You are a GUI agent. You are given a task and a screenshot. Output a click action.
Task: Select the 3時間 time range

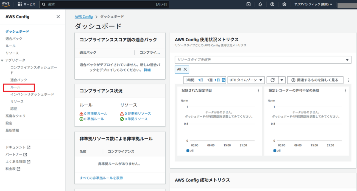190,80
